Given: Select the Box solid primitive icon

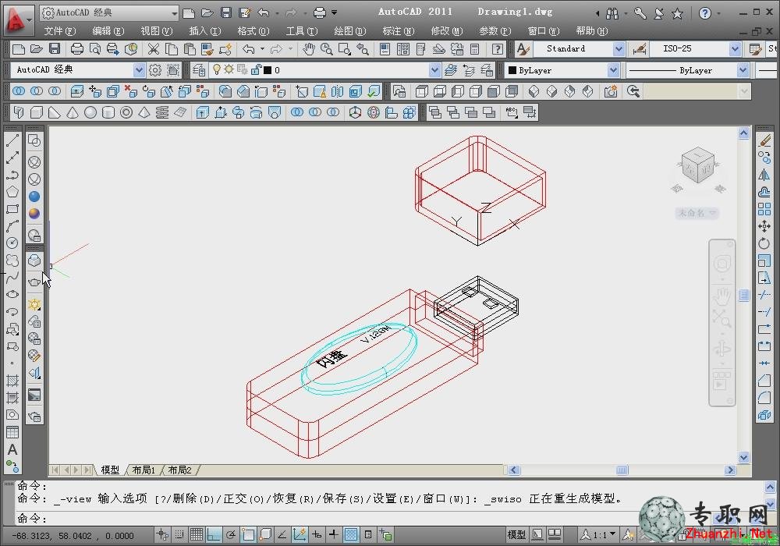Looking at the screenshot, I should pyautogui.click(x=37, y=113).
